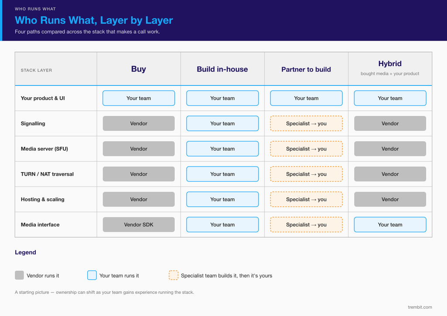Click 'Your team' in Partner to build, product row
The height and width of the screenshot is (316, 447).
pos(306,98)
